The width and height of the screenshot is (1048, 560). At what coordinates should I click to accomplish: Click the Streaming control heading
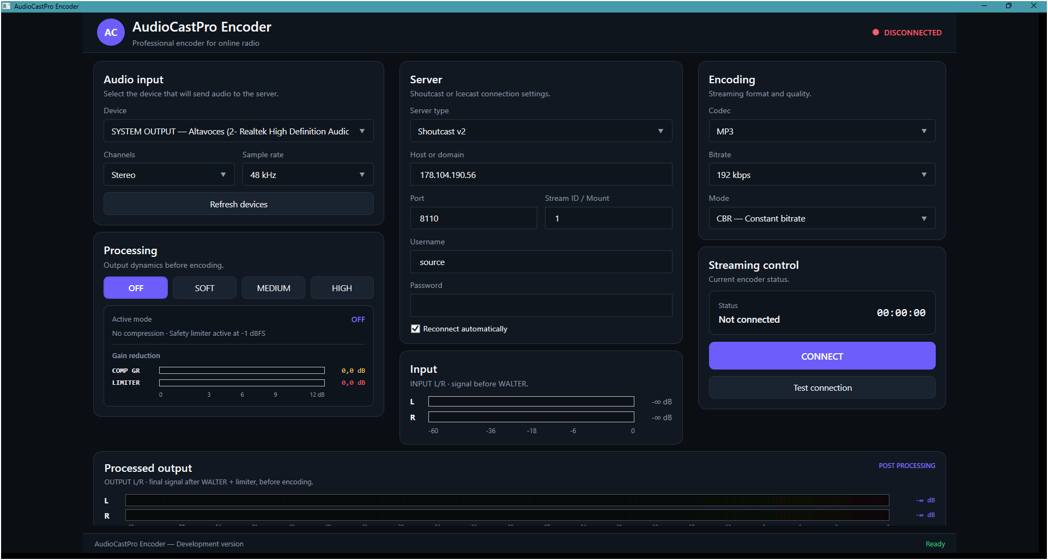click(x=753, y=265)
